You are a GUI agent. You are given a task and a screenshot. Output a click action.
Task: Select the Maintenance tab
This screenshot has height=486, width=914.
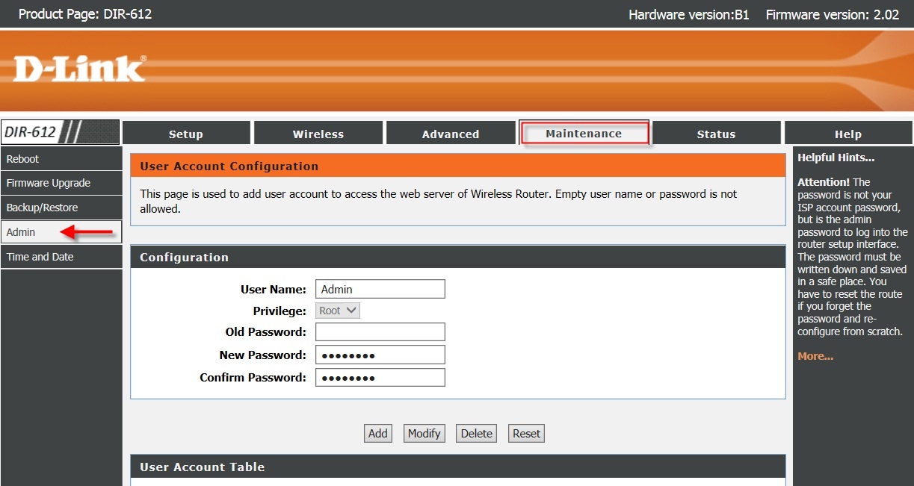(584, 133)
